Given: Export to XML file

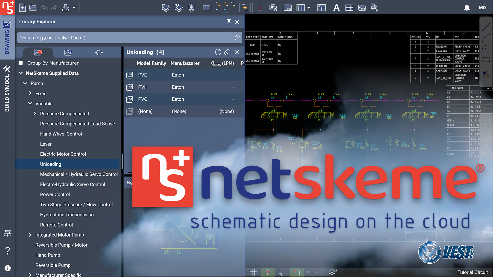Looking at the screenshot, I should point(362,8).
